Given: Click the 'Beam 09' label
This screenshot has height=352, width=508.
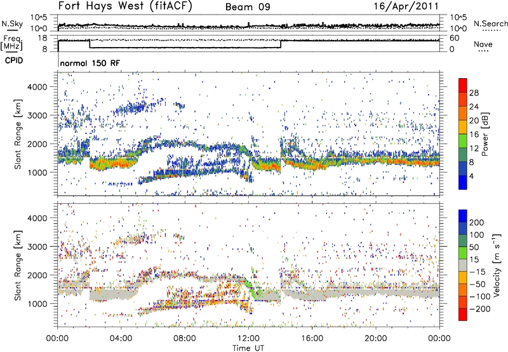Looking at the screenshot, I should pyautogui.click(x=248, y=7).
